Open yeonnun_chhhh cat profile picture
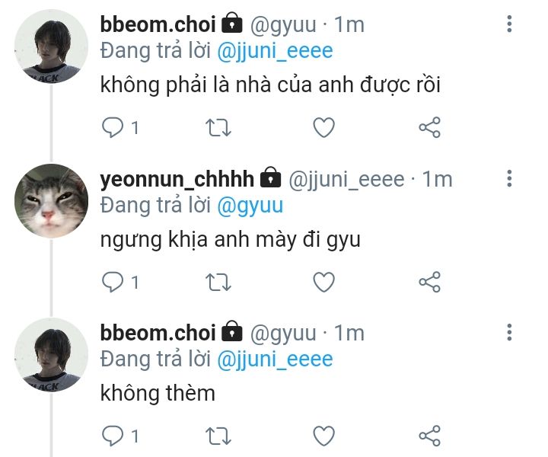The height and width of the screenshot is (457, 548). [x=52, y=201]
